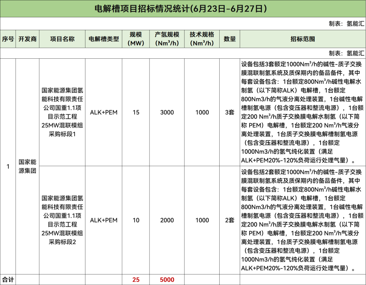Click the 3000 hydrogen output cell

[x=167, y=112]
